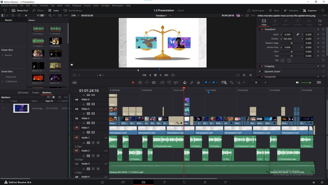The image size is (328, 185).
Task: Add a blue flag to clip
Action: point(206,83)
